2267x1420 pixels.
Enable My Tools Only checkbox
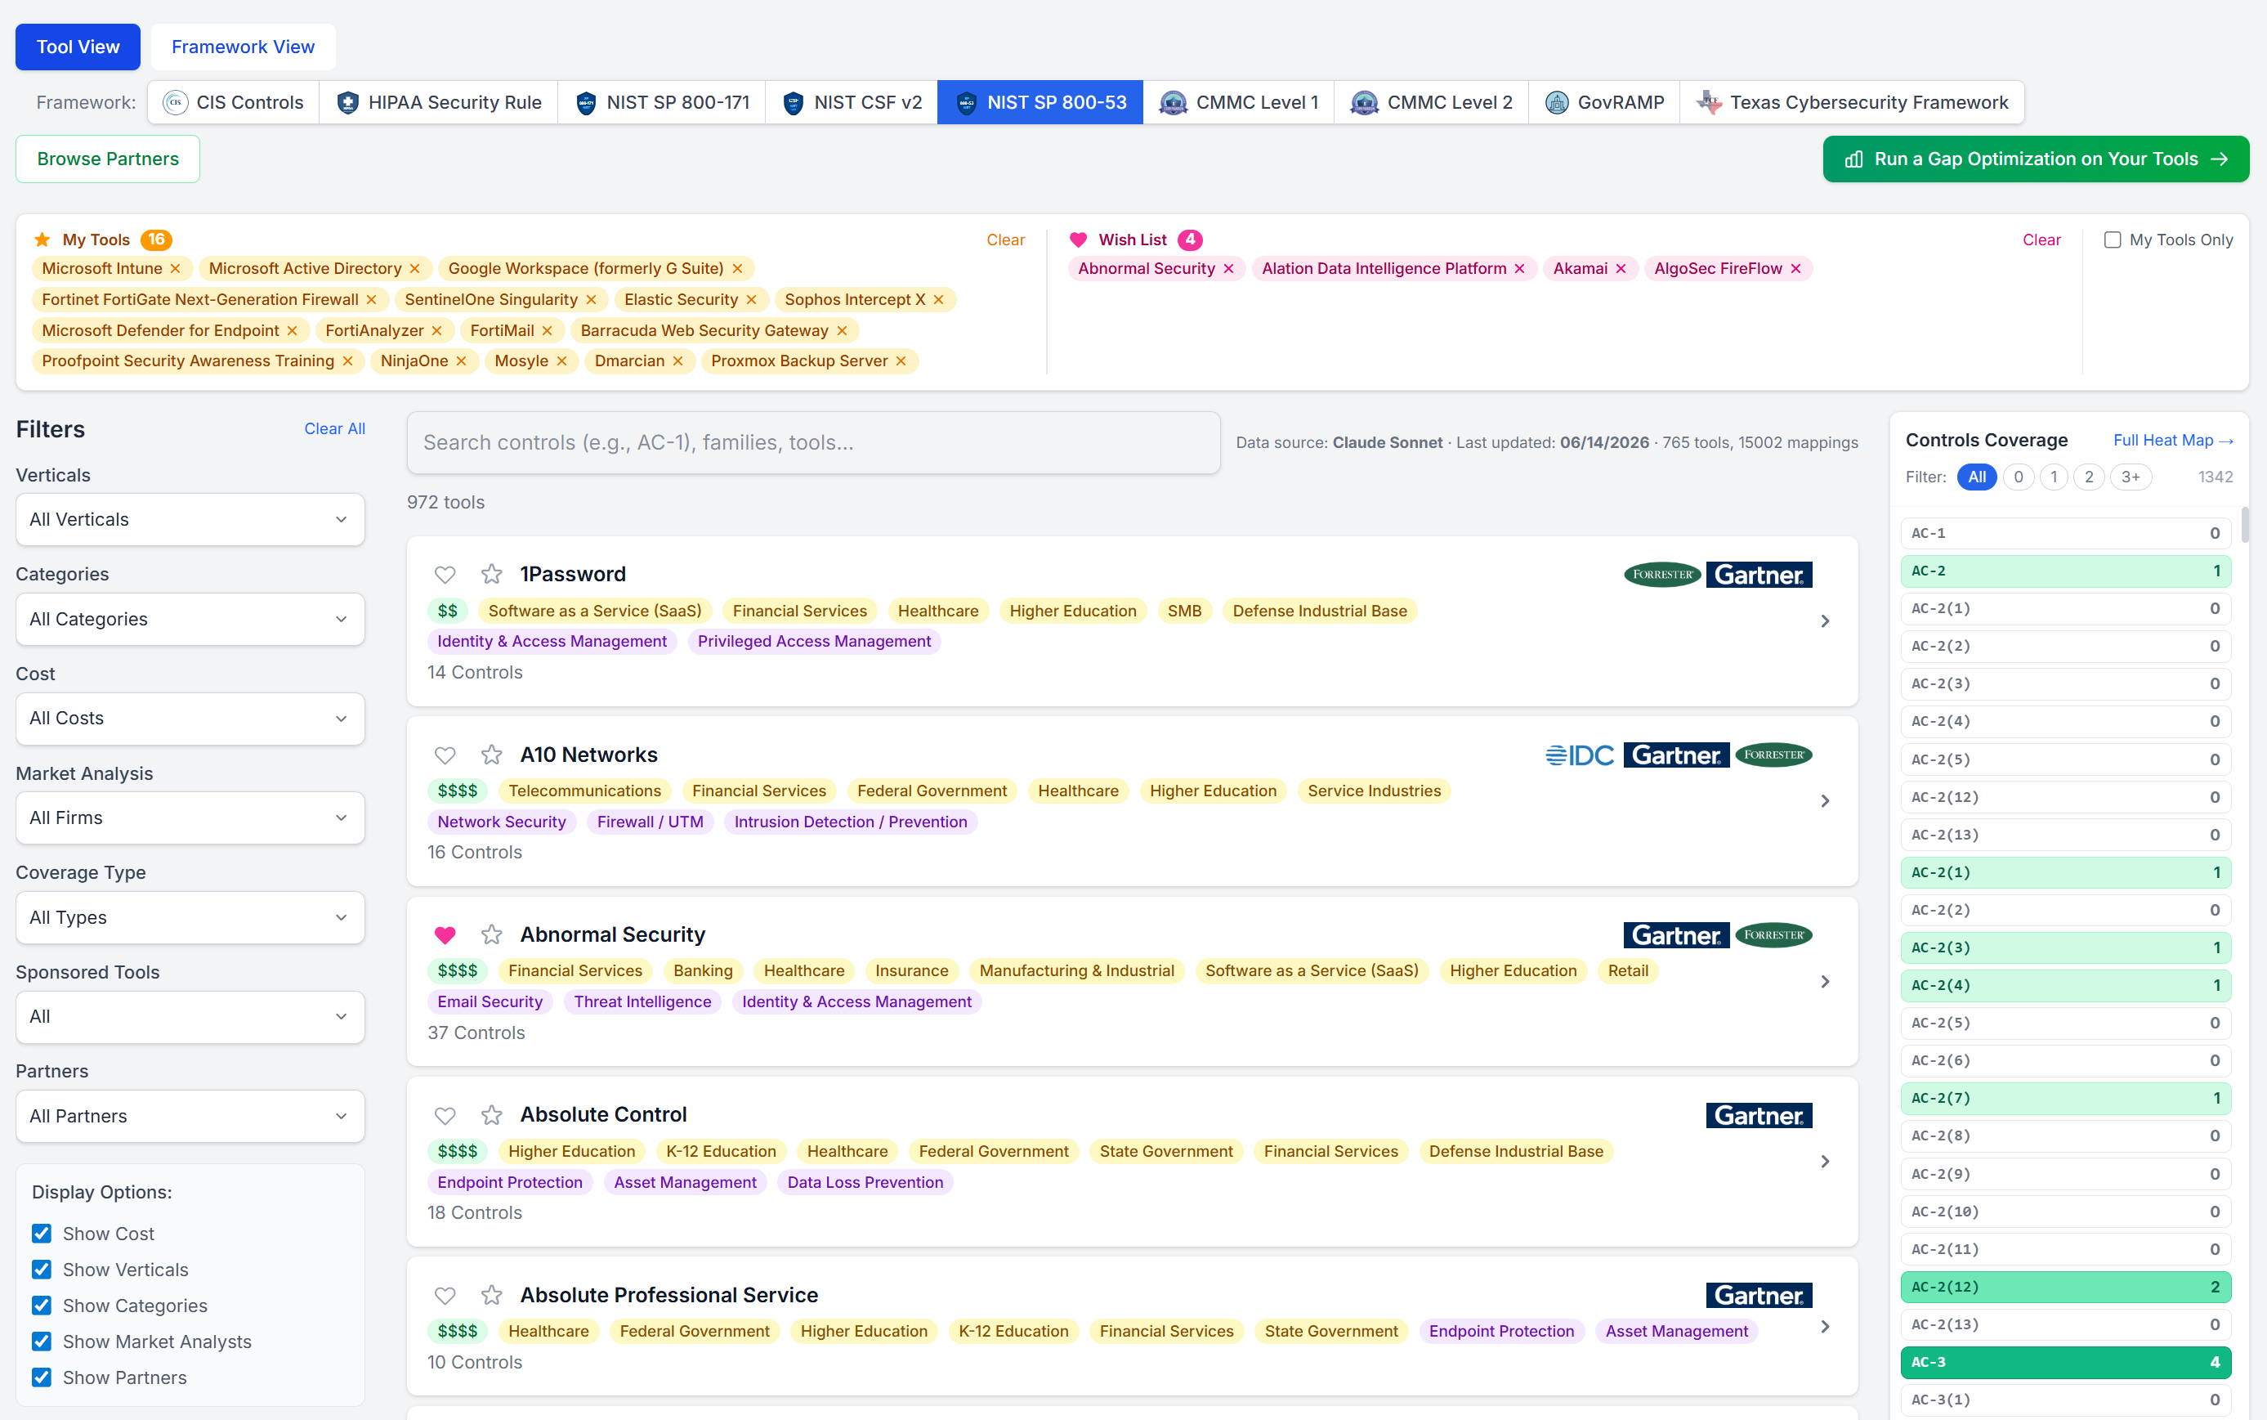pyautogui.click(x=2112, y=240)
